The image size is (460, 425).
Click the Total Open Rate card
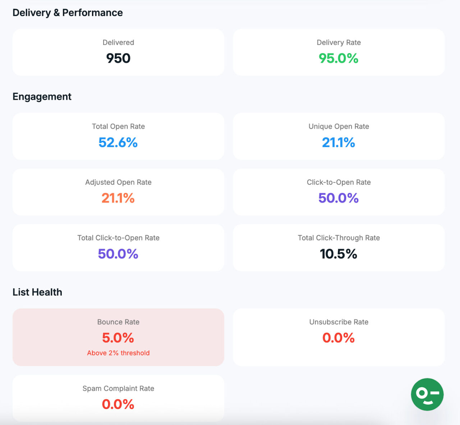click(x=118, y=136)
